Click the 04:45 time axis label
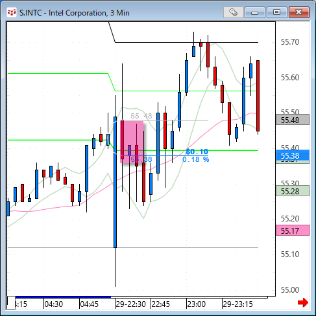 [90, 304]
